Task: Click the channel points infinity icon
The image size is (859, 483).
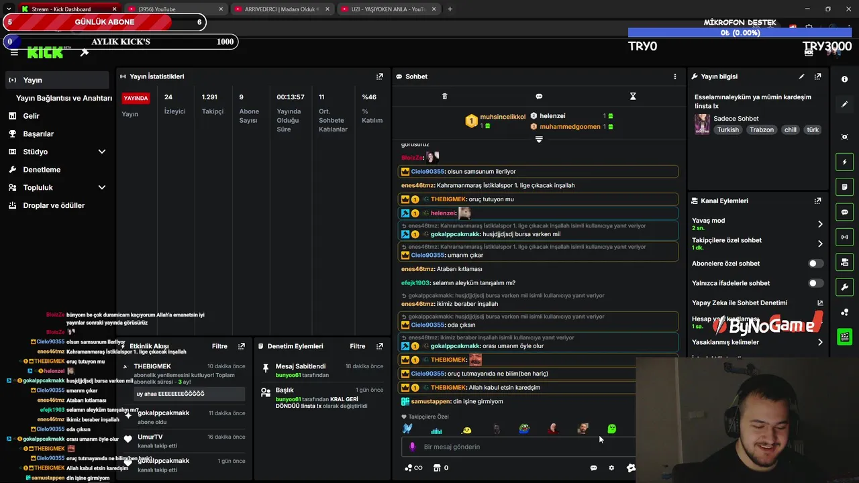Action: 413,468
